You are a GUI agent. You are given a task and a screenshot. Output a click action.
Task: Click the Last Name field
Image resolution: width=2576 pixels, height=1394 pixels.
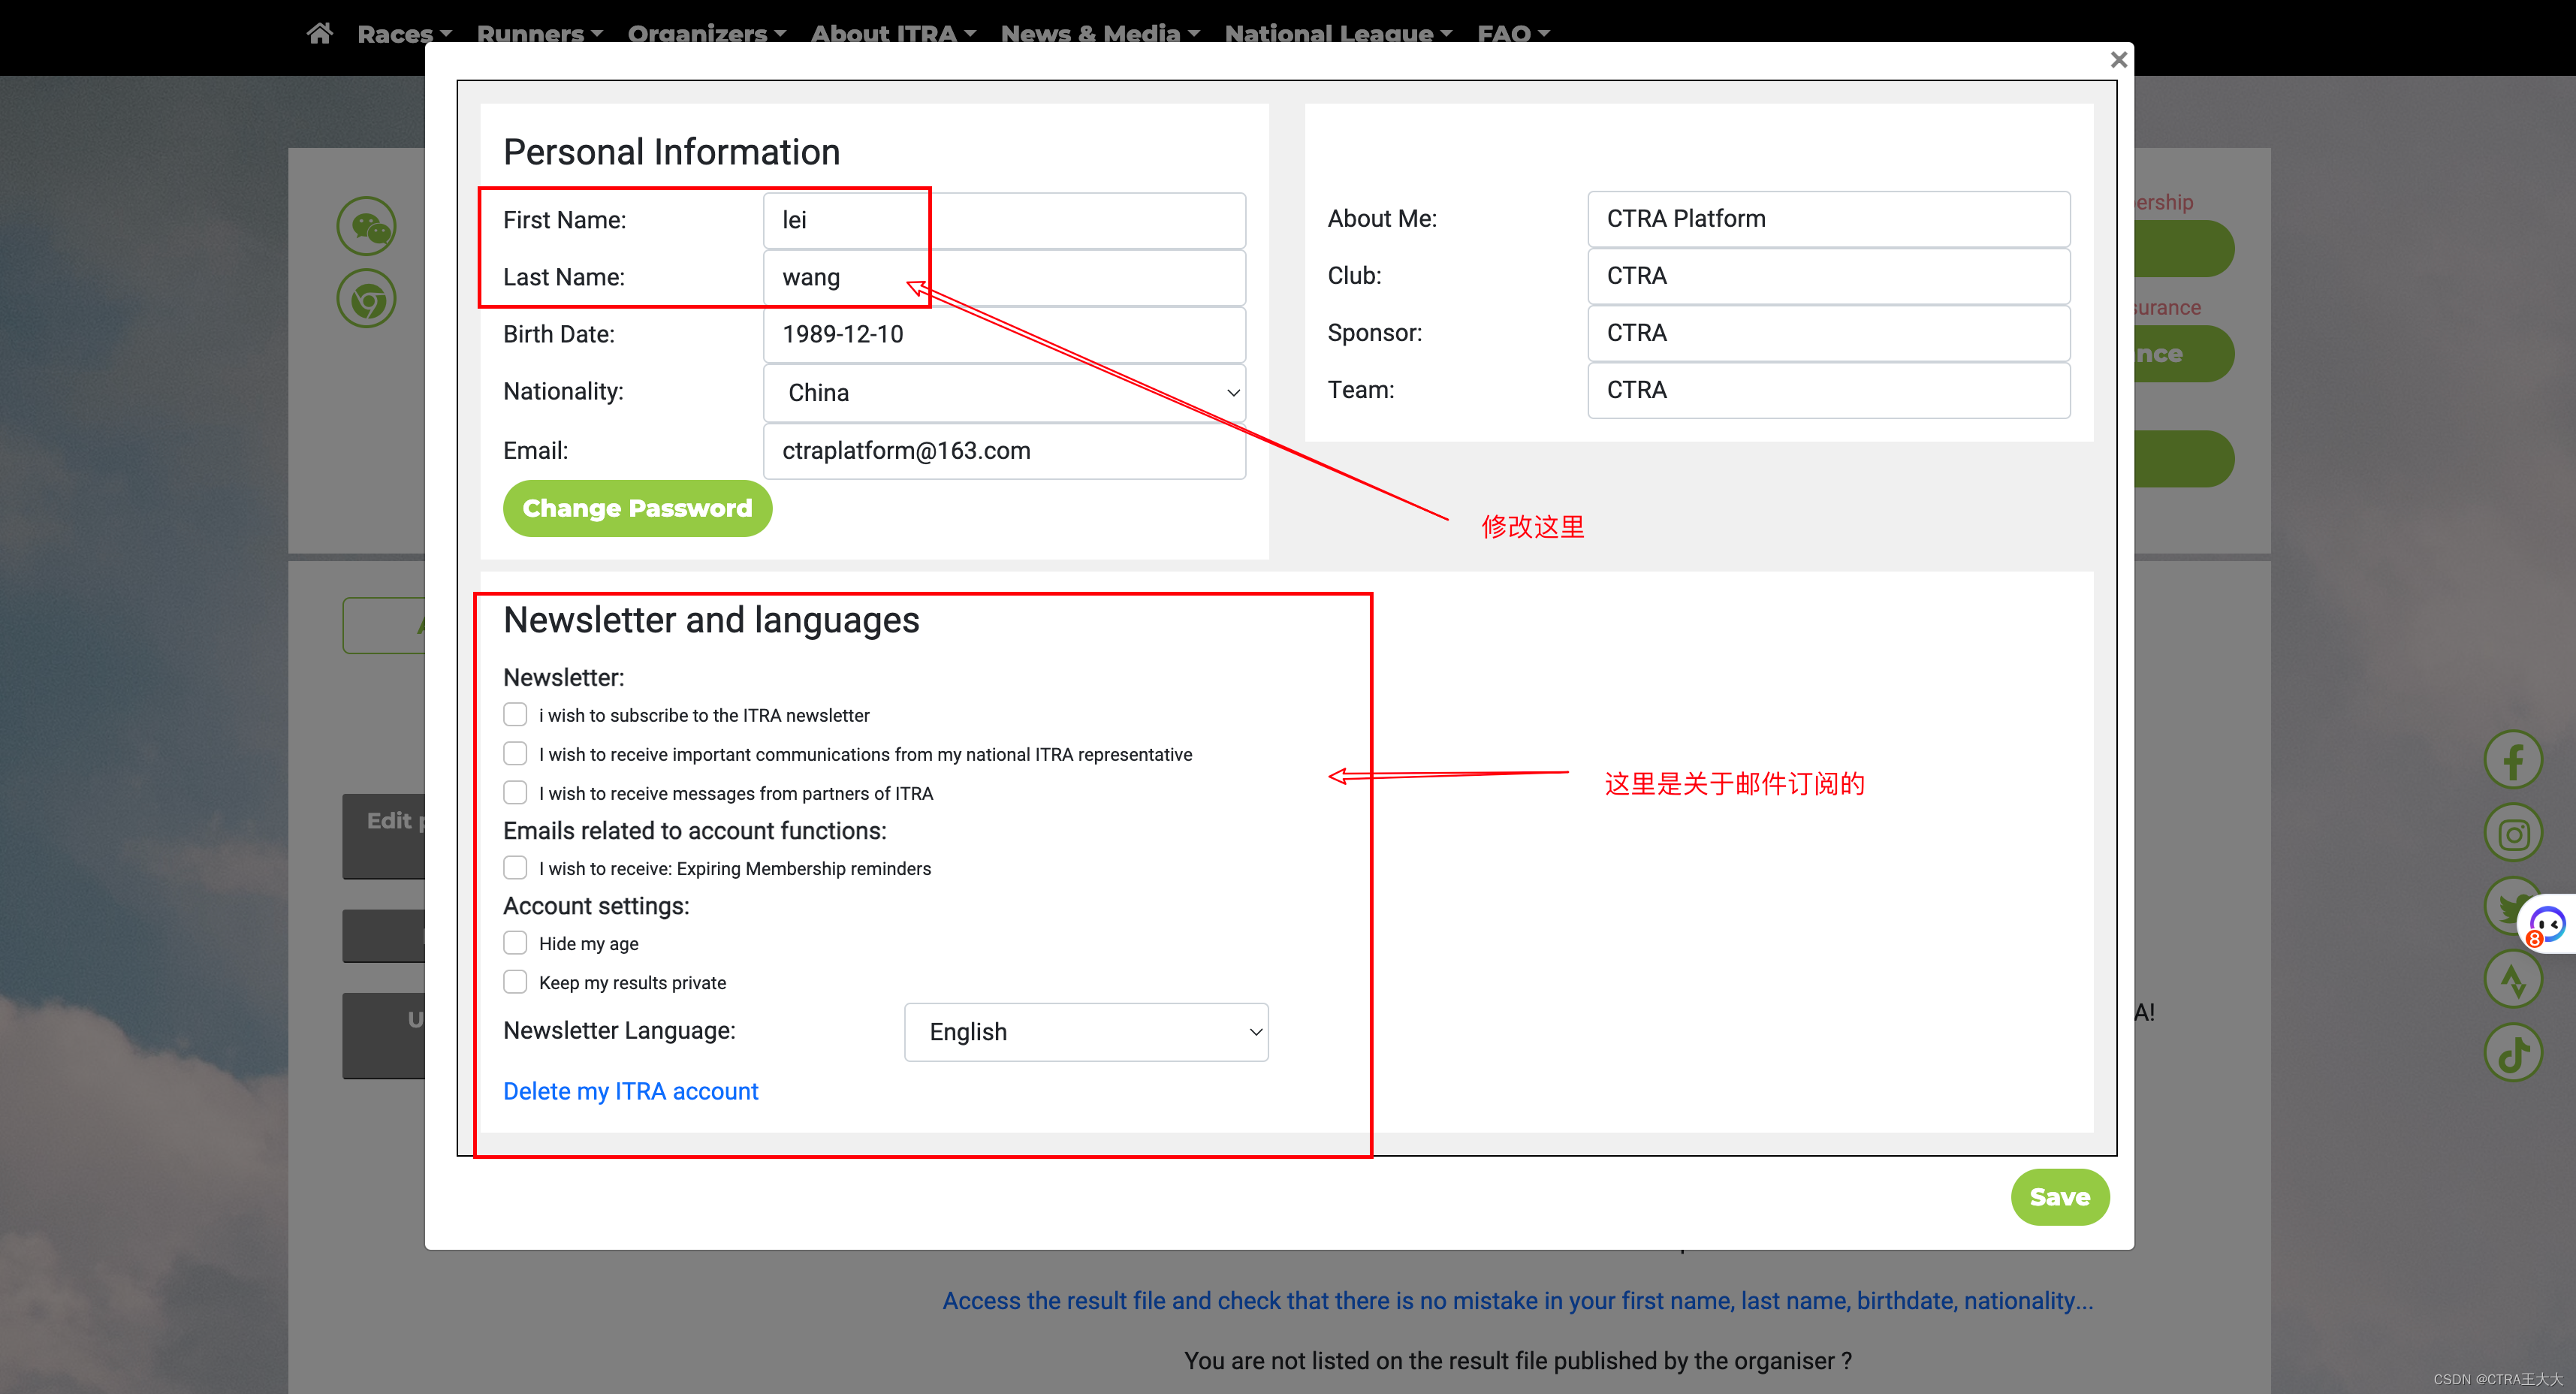pyautogui.click(x=1004, y=277)
